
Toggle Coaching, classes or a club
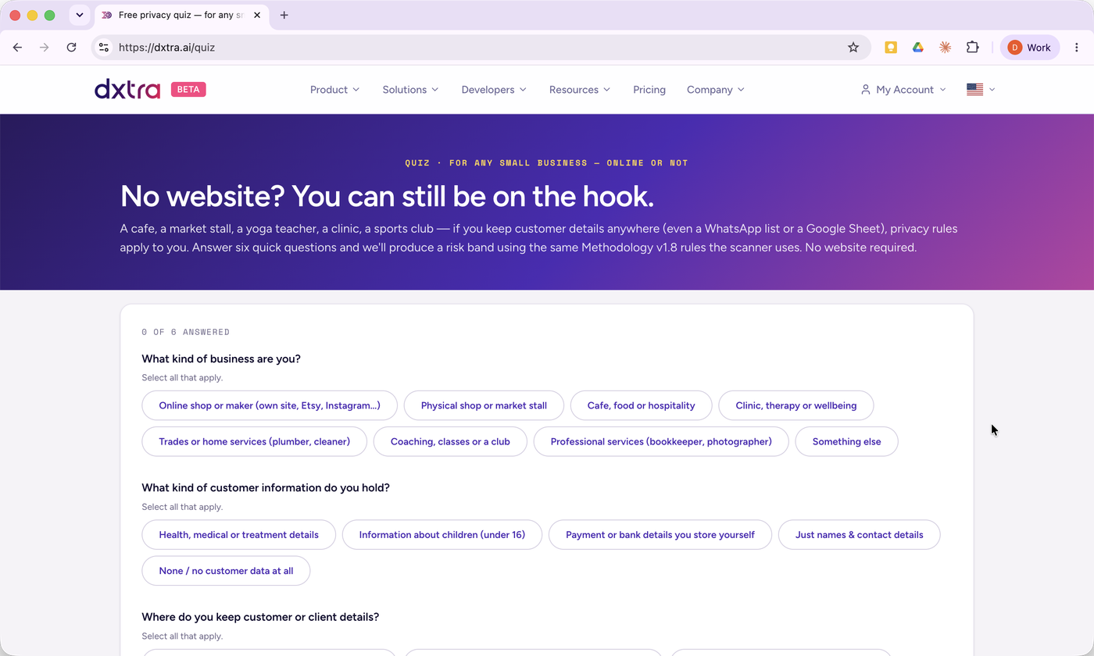click(x=450, y=441)
